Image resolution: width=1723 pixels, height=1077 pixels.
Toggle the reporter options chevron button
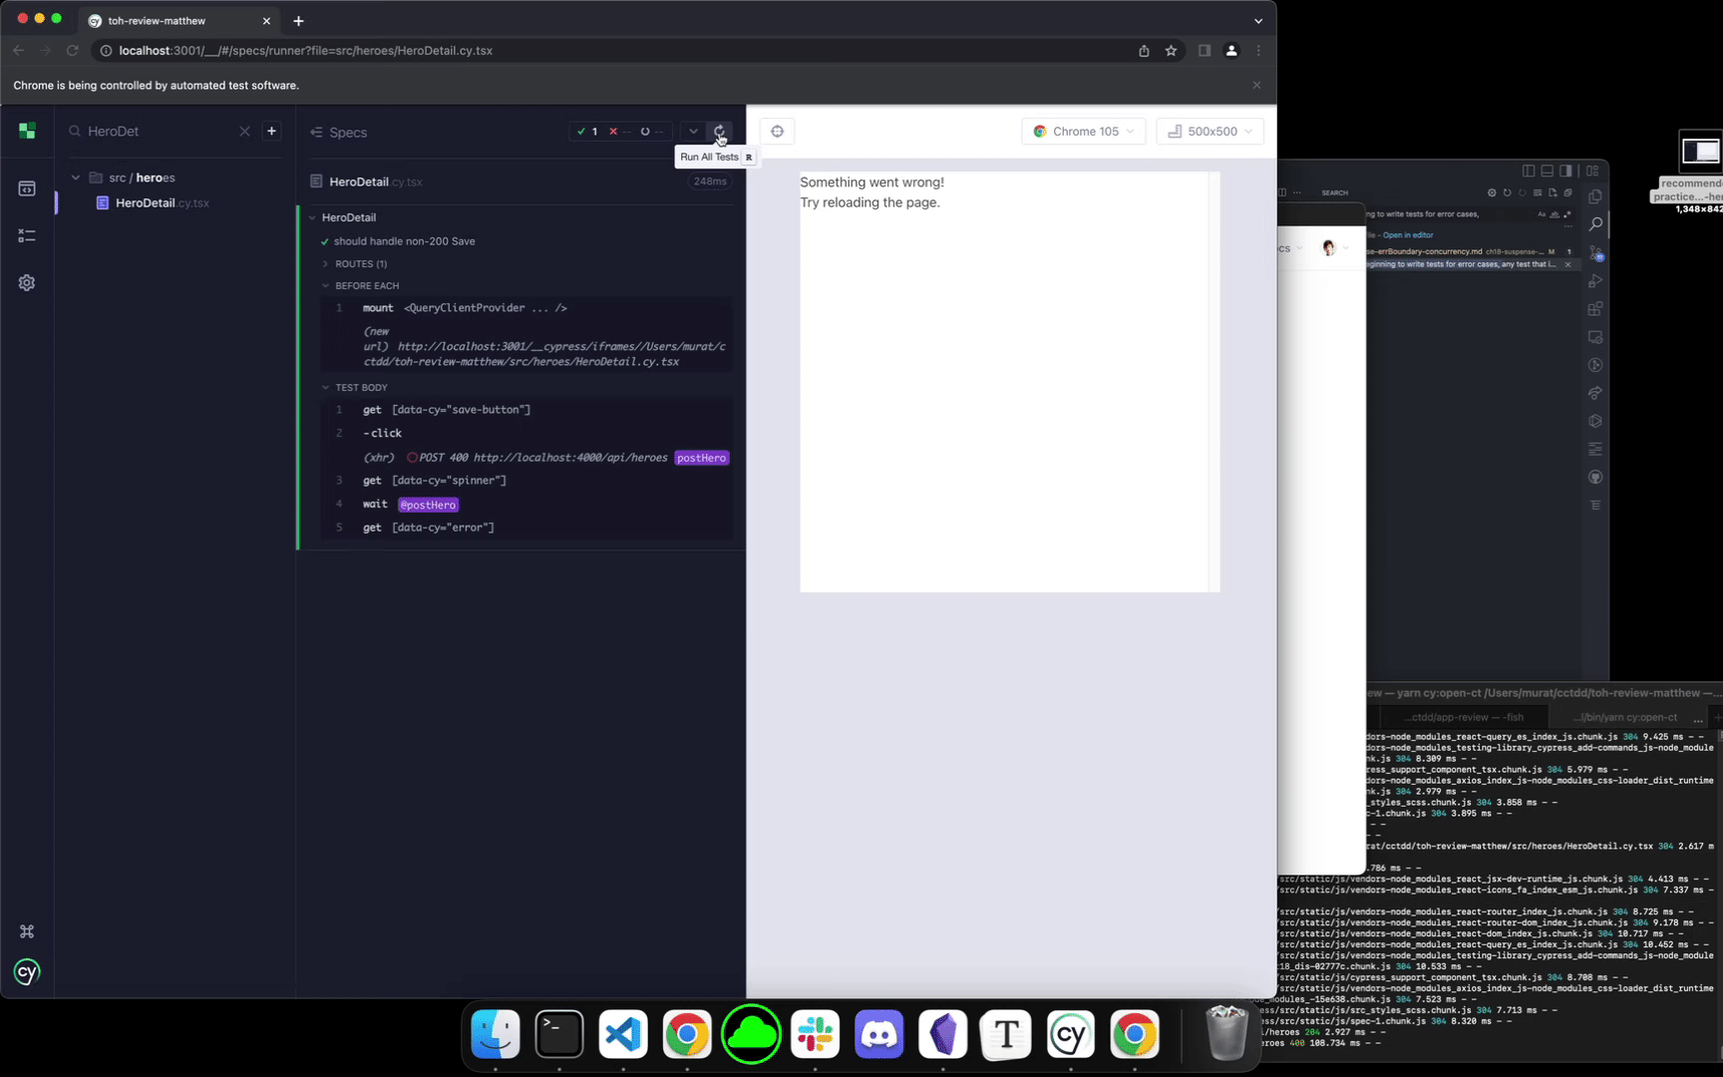pyautogui.click(x=693, y=132)
